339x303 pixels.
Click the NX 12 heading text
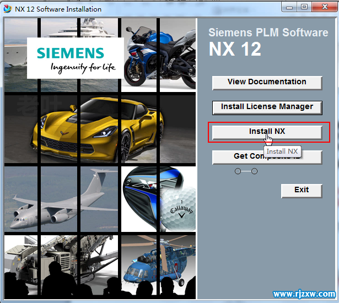coord(235,49)
